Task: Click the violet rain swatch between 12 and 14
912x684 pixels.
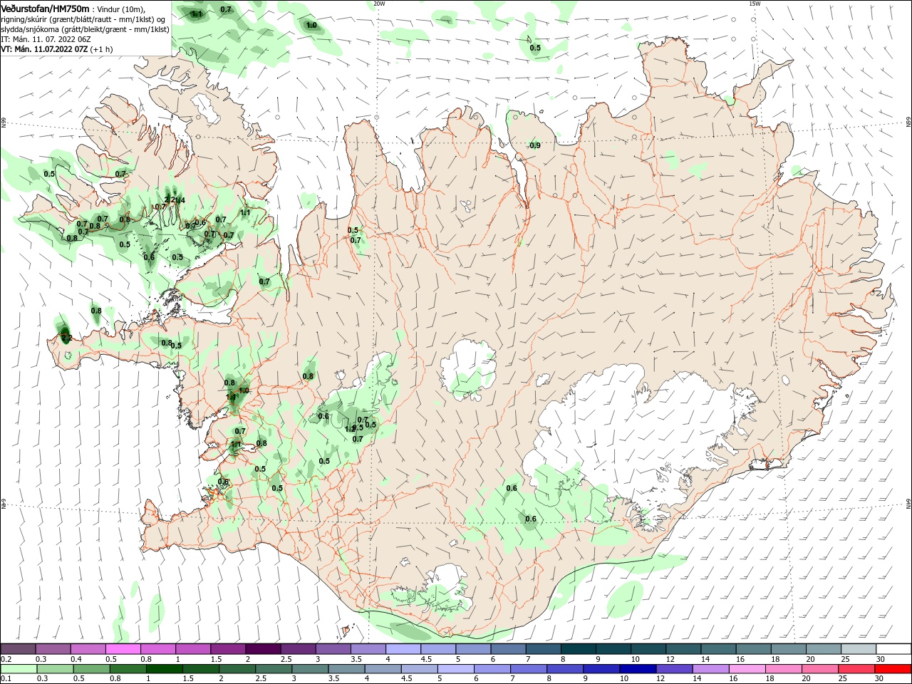Action: [675, 669]
